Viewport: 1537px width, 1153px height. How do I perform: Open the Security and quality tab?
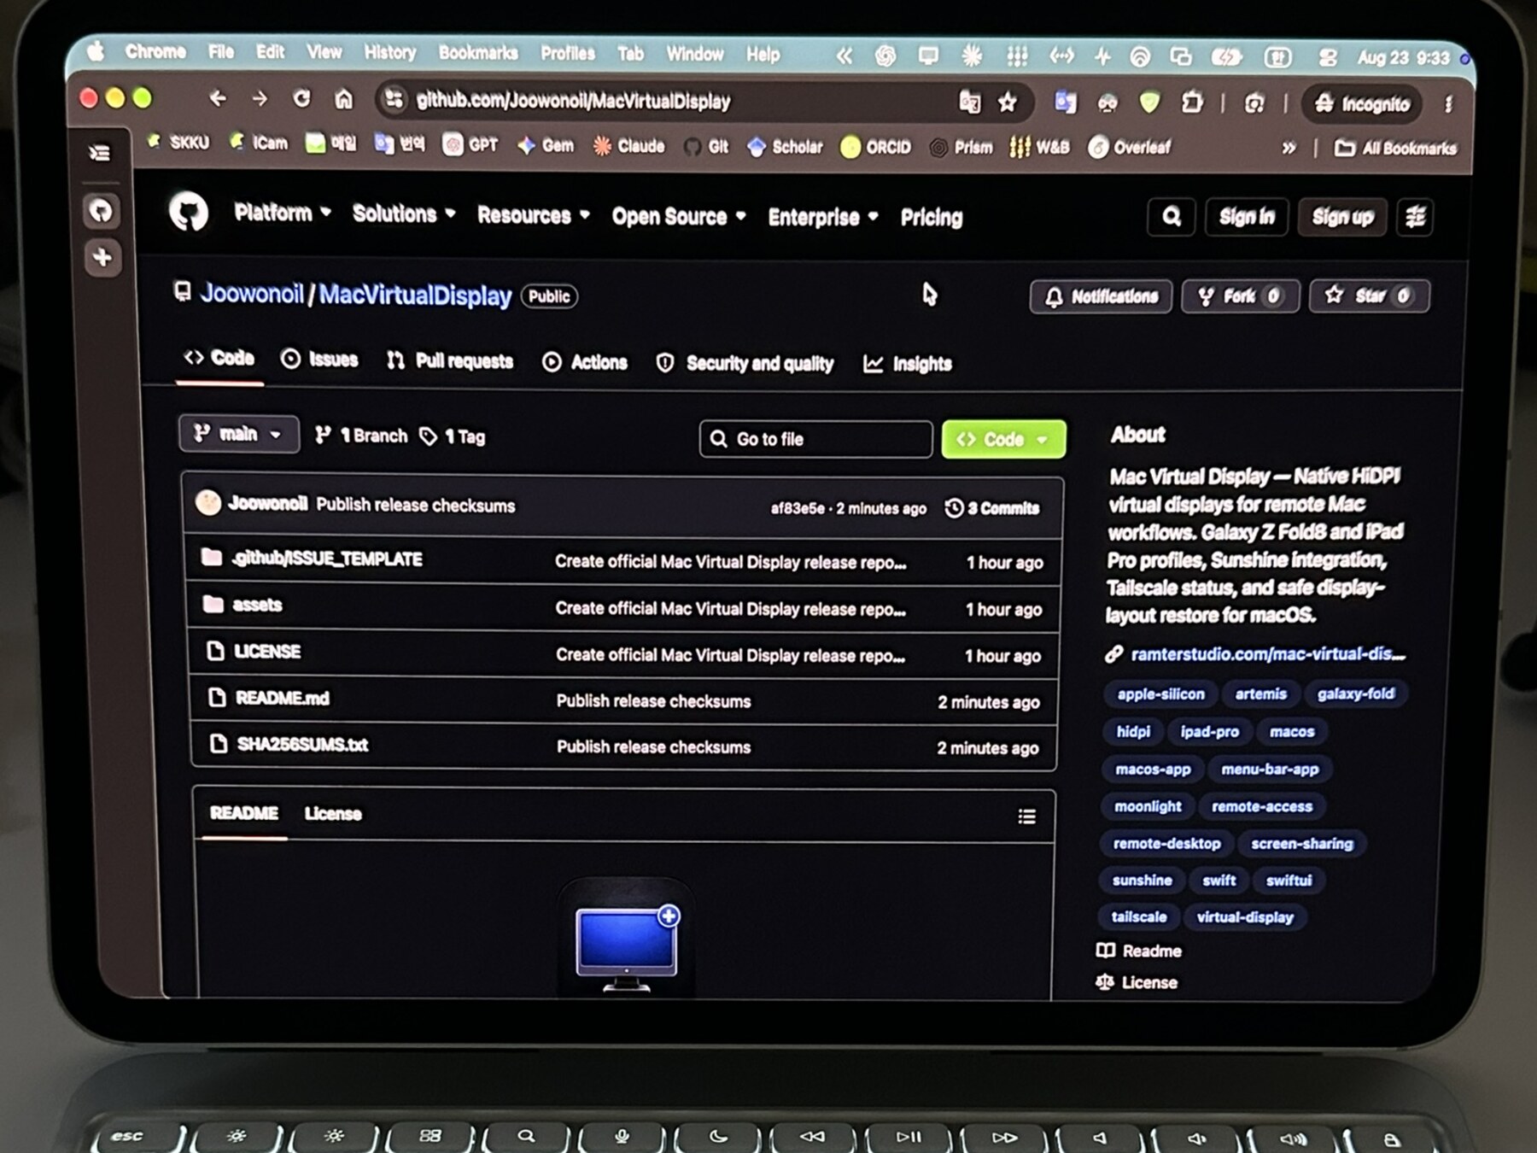pyautogui.click(x=745, y=363)
